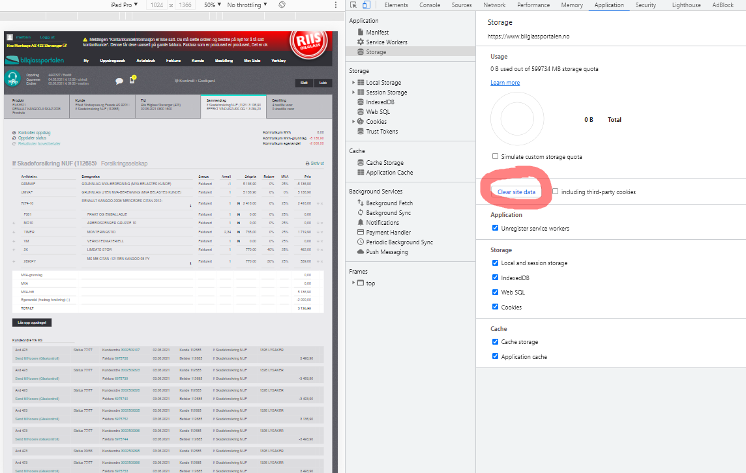The image size is (746, 473).
Task: Click the Notifications bell icon
Action: [361, 222]
